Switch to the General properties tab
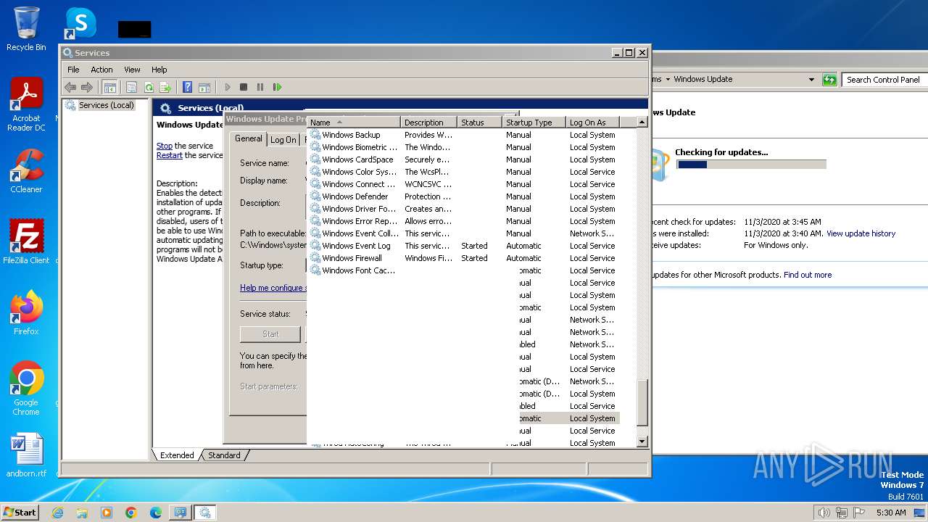The width and height of the screenshot is (928, 522). point(248,138)
